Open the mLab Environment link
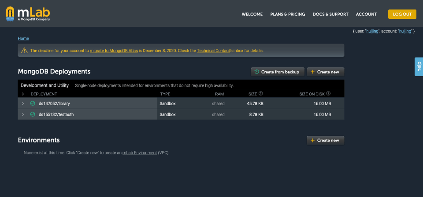 (140, 153)
